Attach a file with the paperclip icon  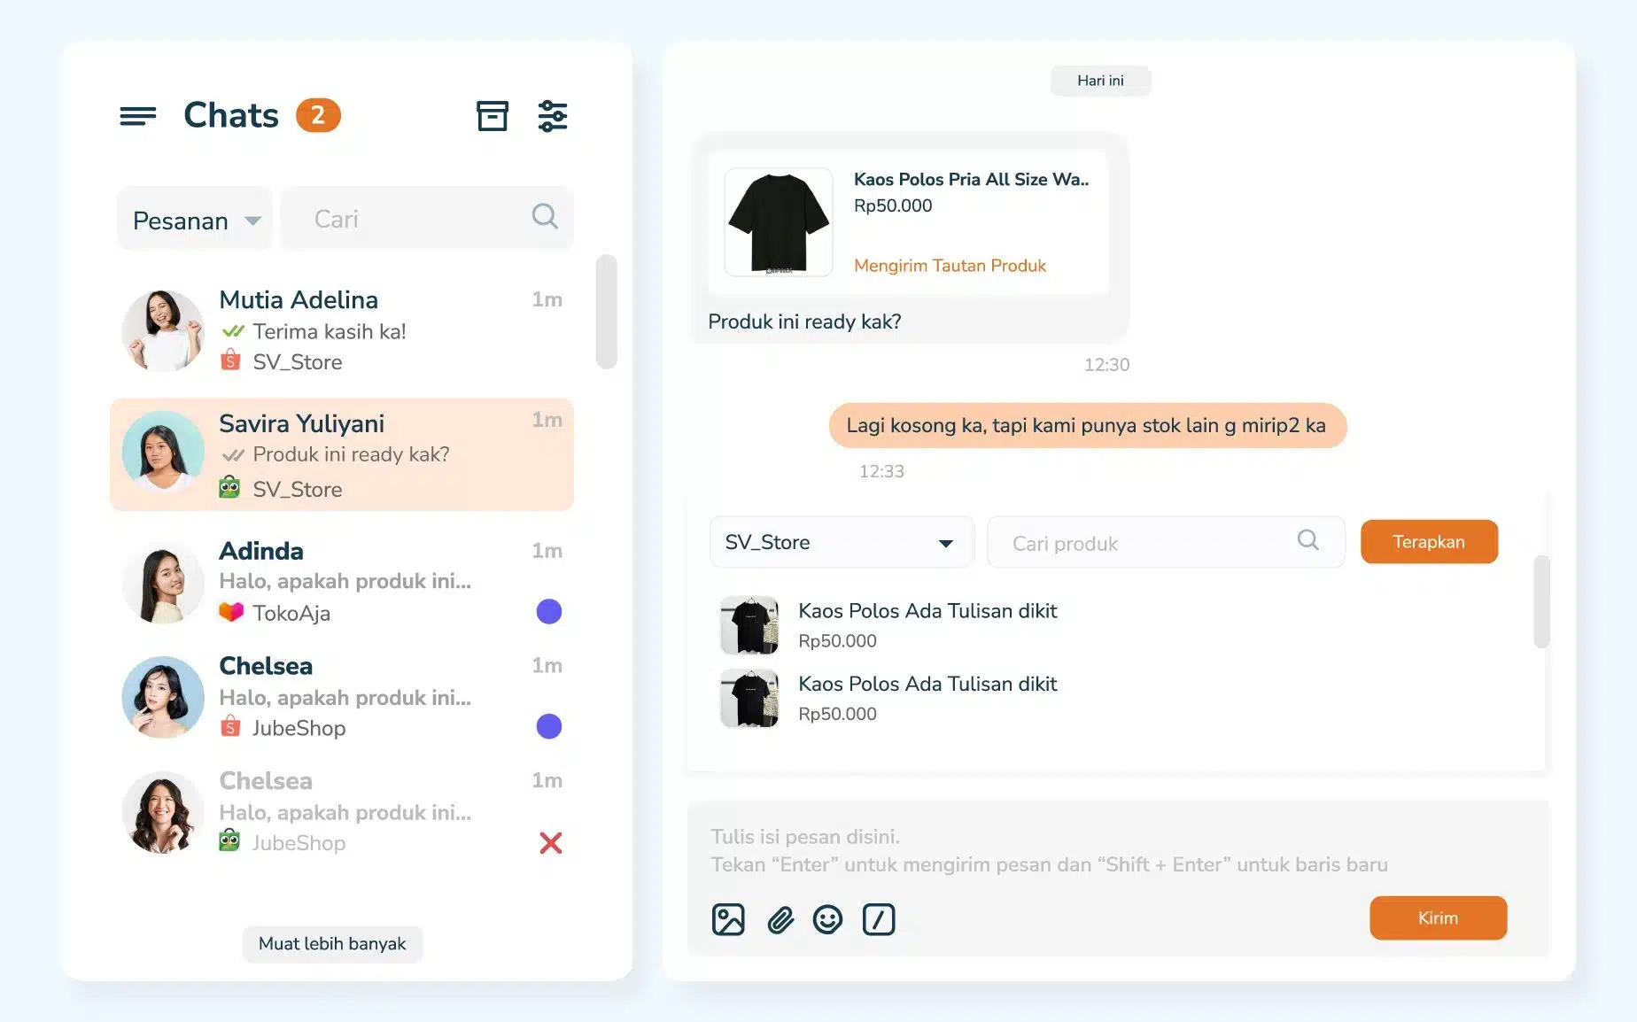(x=780, y=920)
